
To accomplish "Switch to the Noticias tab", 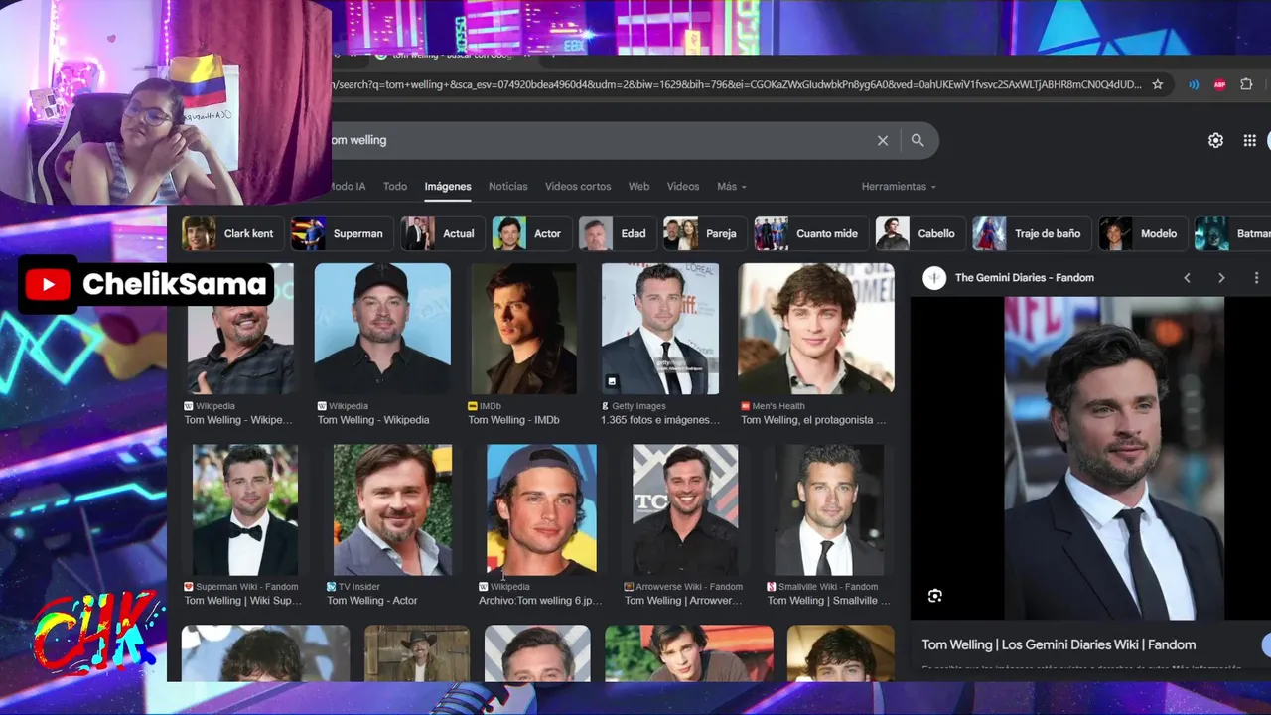I will pyautogui.click(x=508, y=187).
